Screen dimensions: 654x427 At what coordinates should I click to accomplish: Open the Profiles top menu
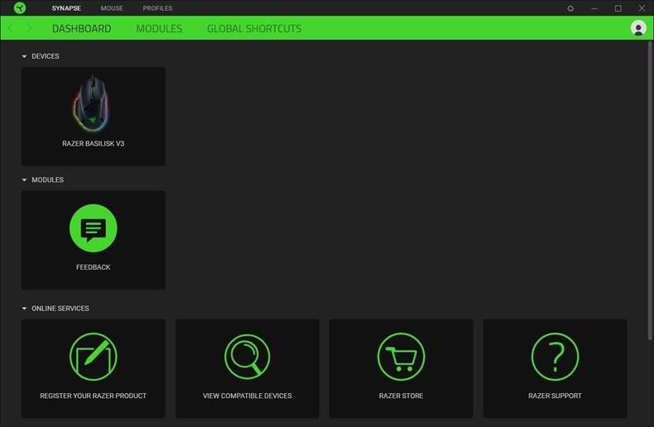tap(157, 8)
